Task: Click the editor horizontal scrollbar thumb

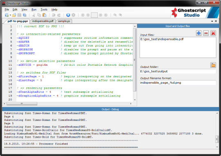Action: [22, 104]
